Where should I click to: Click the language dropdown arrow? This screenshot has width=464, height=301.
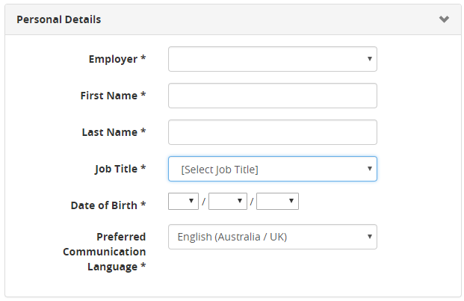pyautogui.click(x=370, y=237)
